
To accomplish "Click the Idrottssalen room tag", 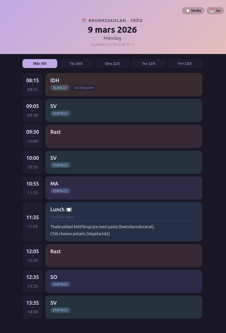I will click(84, 88).
